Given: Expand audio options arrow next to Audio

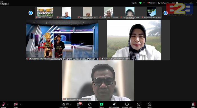Looking at the screenshot, I should pyautogui.click(x=8, y=104).
